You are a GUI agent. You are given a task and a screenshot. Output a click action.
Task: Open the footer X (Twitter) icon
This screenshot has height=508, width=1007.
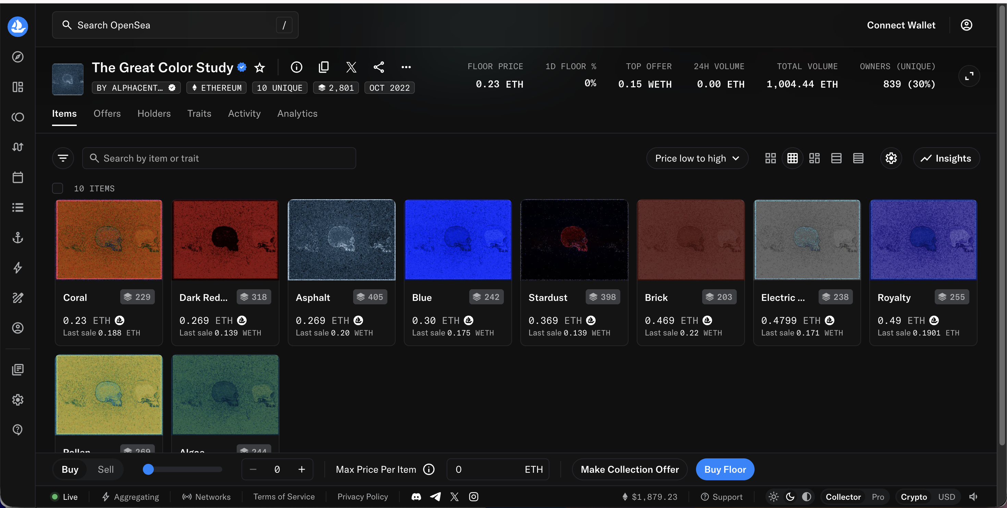(454, 497)
